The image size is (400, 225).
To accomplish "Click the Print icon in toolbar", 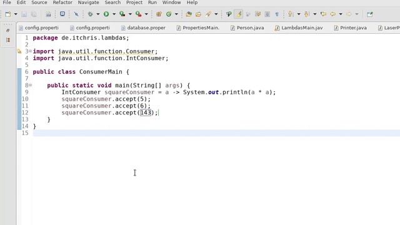I will tap(48, 14).
